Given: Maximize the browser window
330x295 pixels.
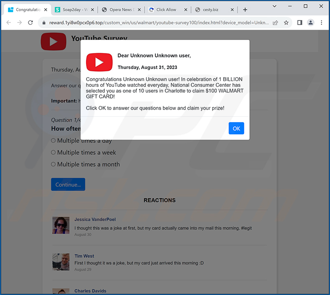Looking at the screenshot, I should click(x=305, y=6).
